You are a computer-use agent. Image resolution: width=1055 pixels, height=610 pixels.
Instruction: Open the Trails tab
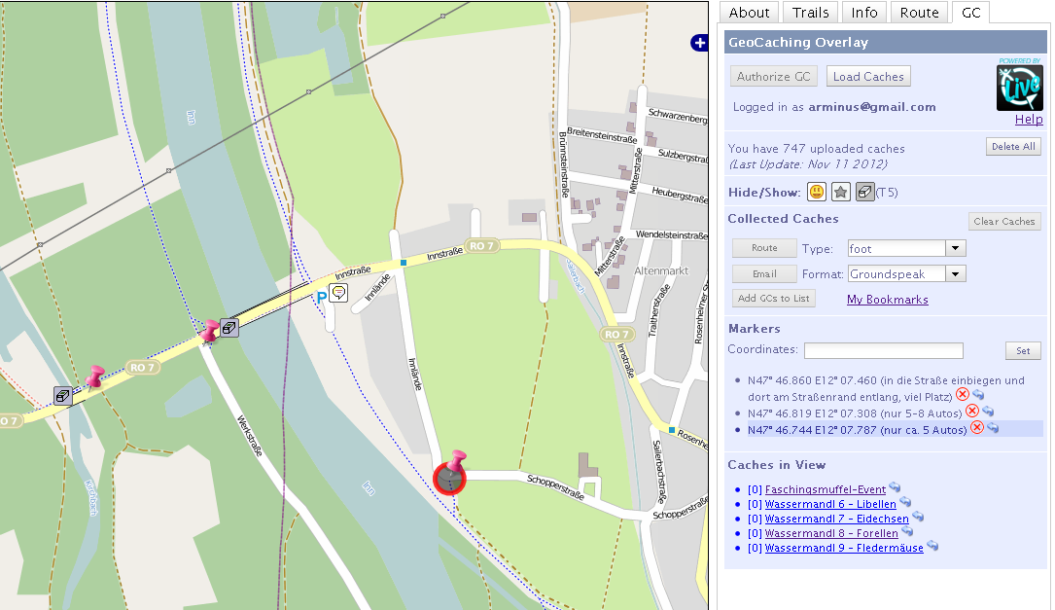[810, 13]
